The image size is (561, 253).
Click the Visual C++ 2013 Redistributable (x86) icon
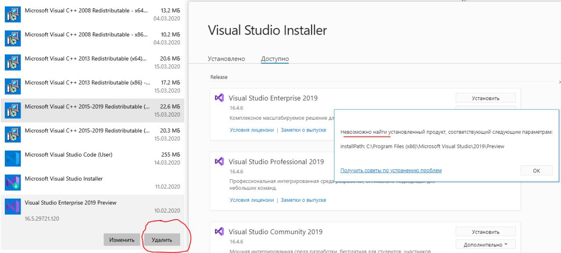12,86
